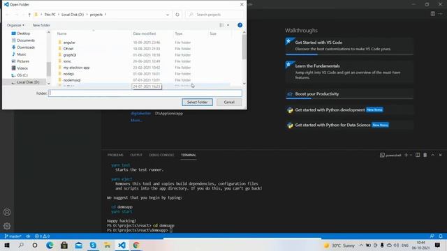
Task: Open Windows Start menu
Action: coord(7,245)
